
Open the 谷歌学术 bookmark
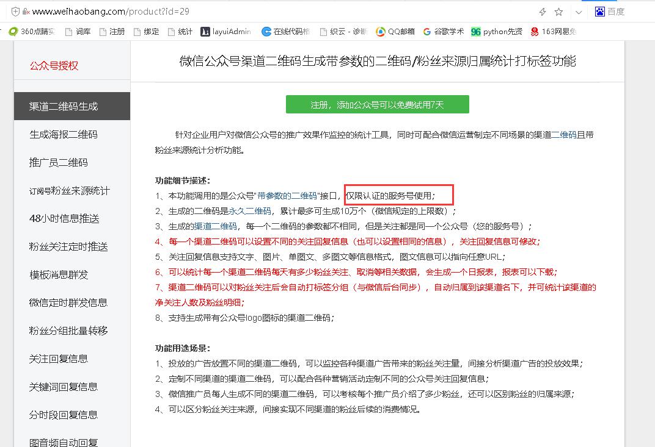443,32
